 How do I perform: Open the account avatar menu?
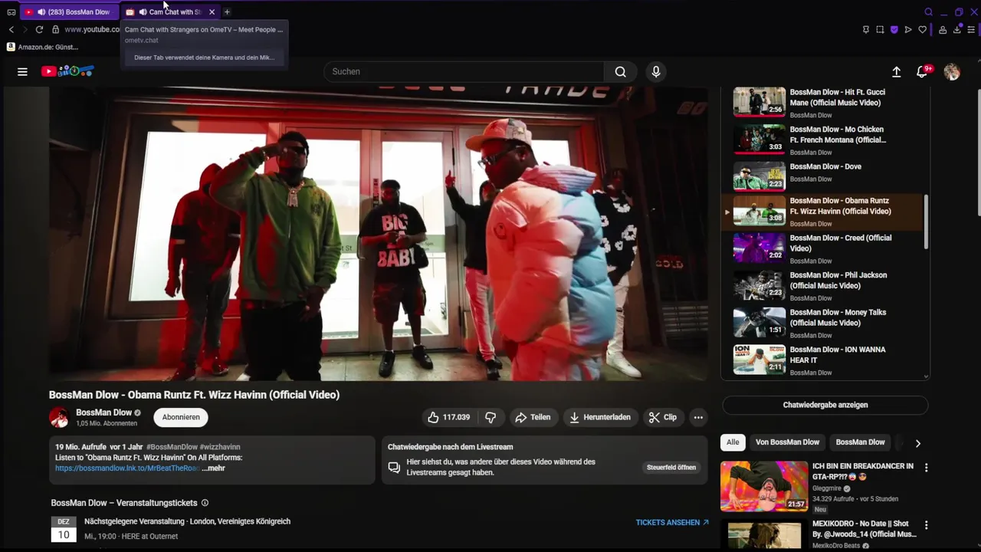click(952, 71)
